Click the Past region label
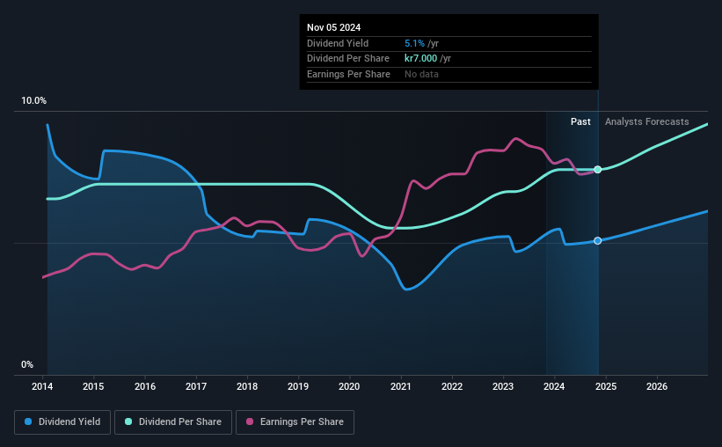 tap(580, 121)
